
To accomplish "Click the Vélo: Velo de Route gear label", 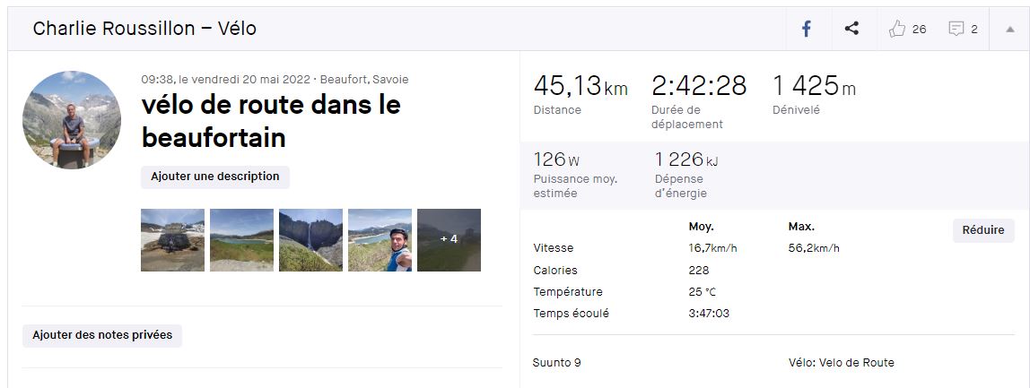I will 841,362.
